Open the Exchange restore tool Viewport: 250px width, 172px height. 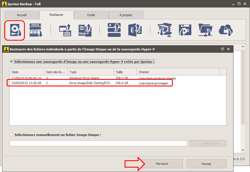(x=135, y=30)
